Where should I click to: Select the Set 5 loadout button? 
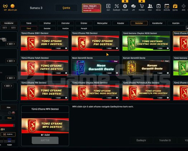(x=5, y=28)
